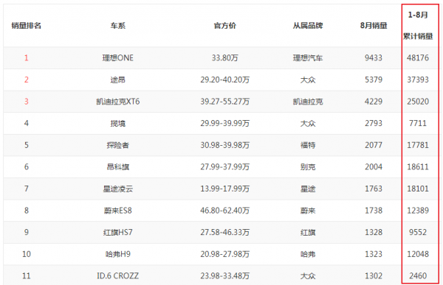Click August sales value 2793
This screenshot has width=443, height=285.
[374, 123]
